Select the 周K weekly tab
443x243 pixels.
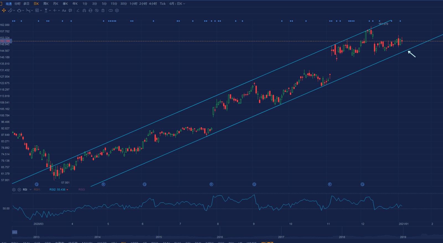point(46,4)
